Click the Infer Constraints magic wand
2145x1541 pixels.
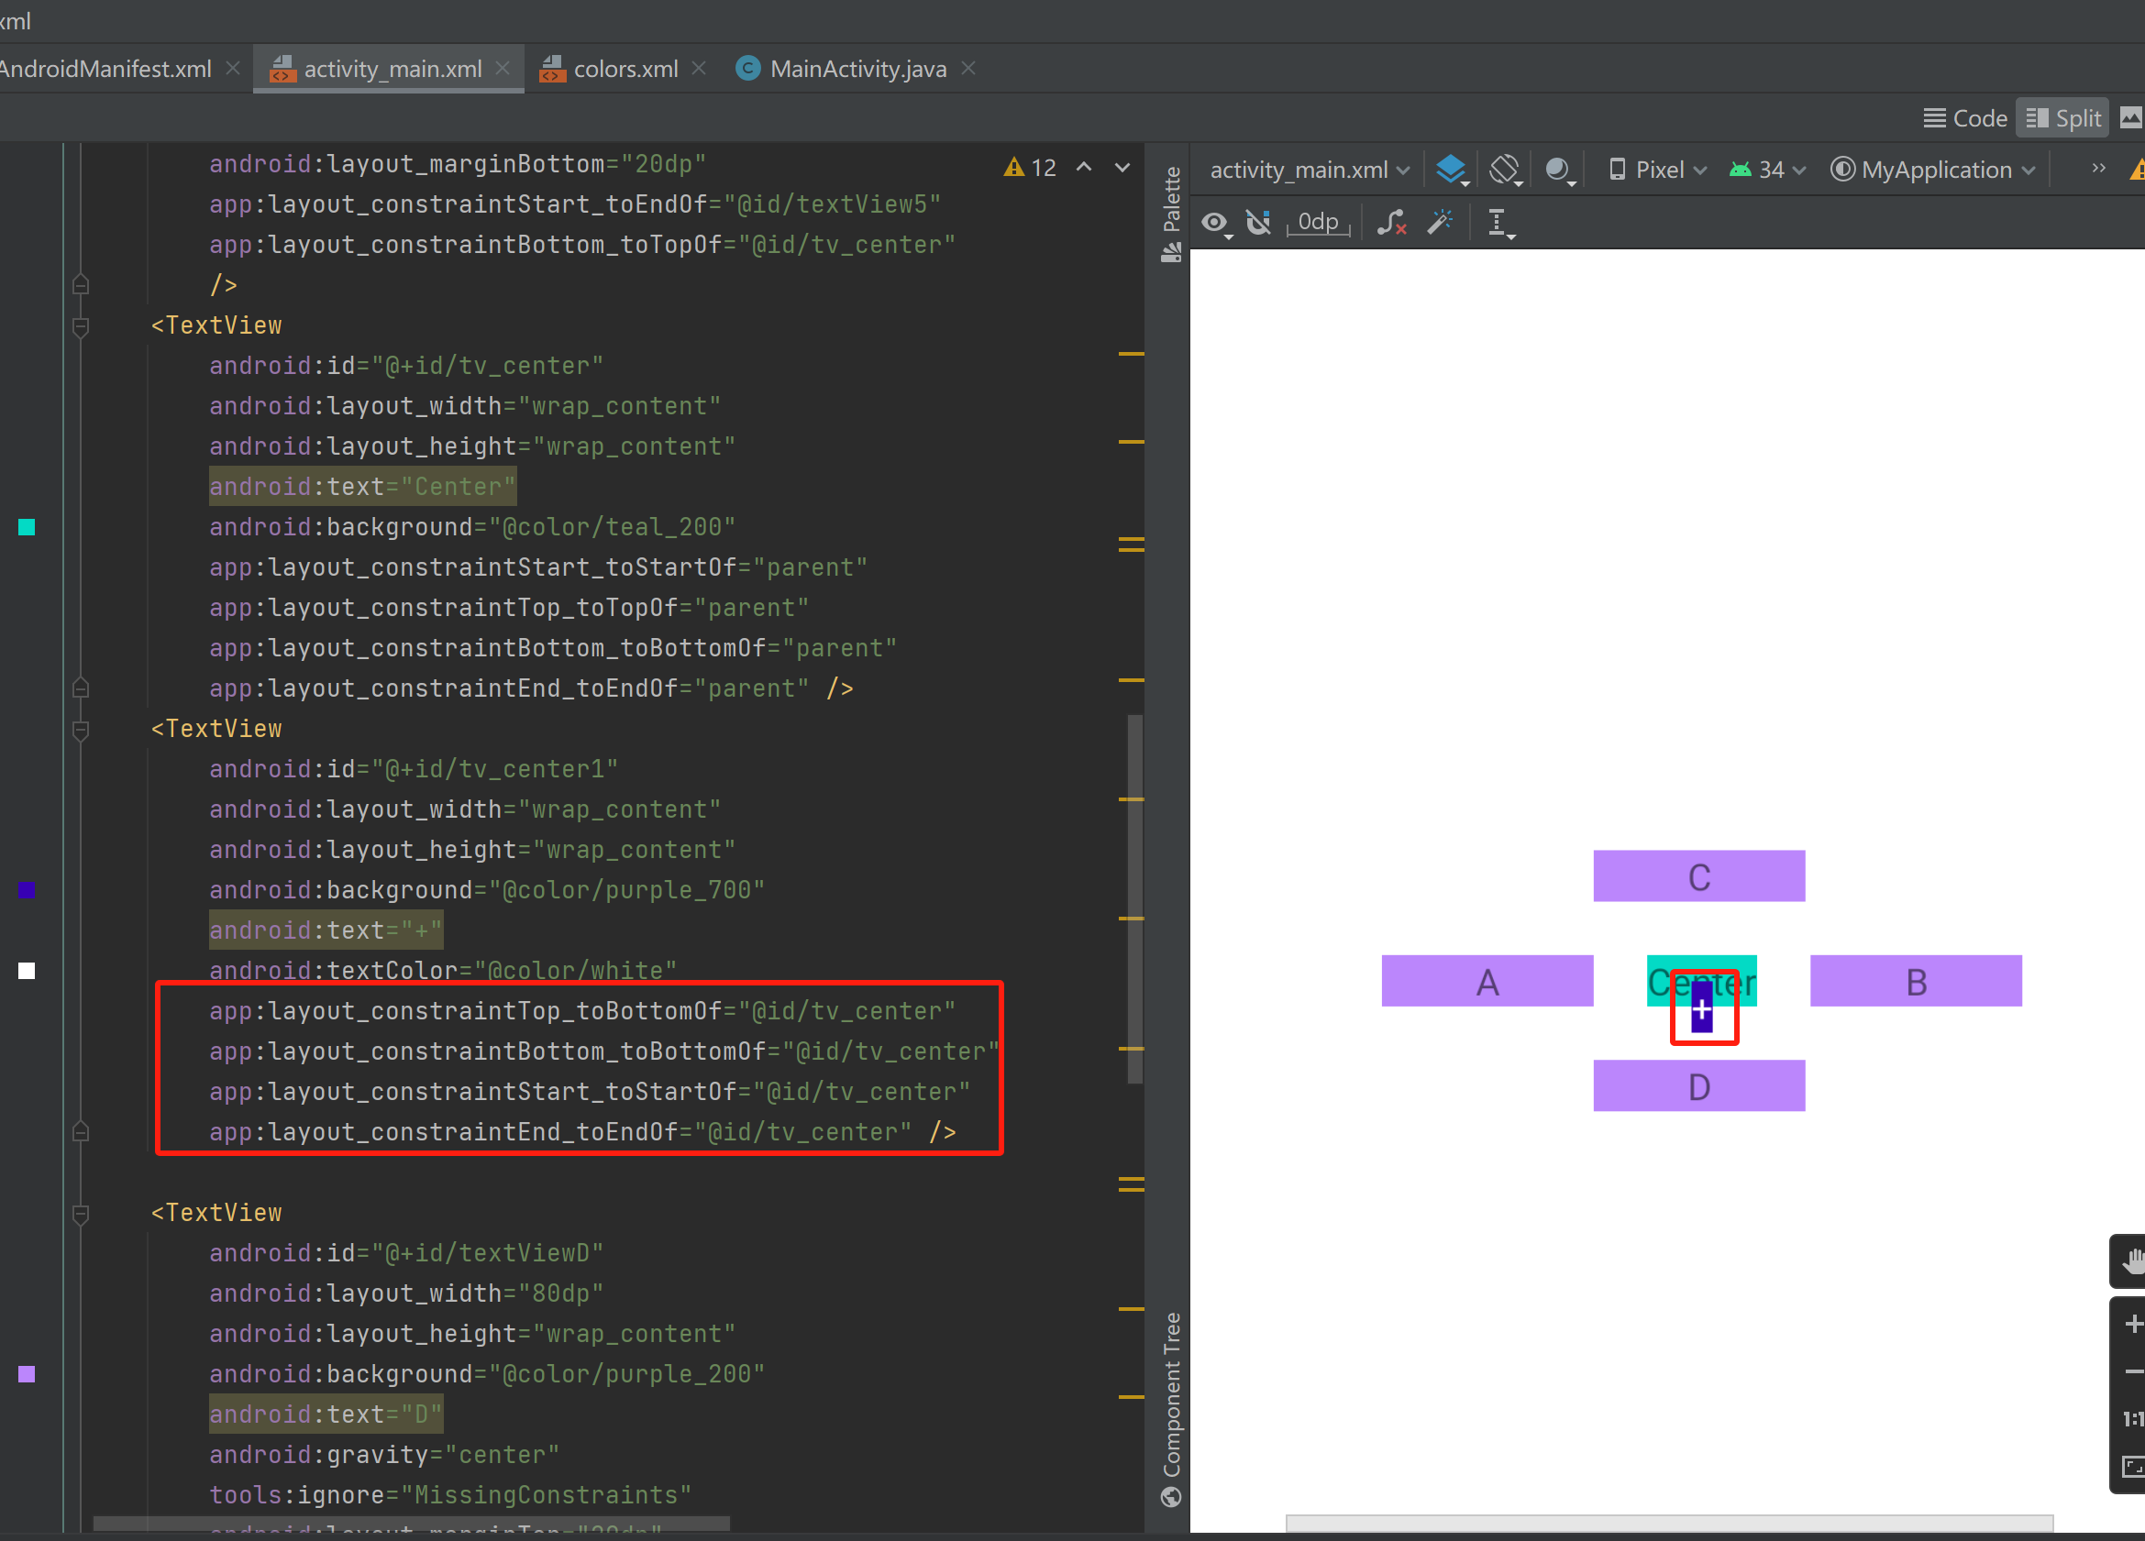pos(1441,223)
